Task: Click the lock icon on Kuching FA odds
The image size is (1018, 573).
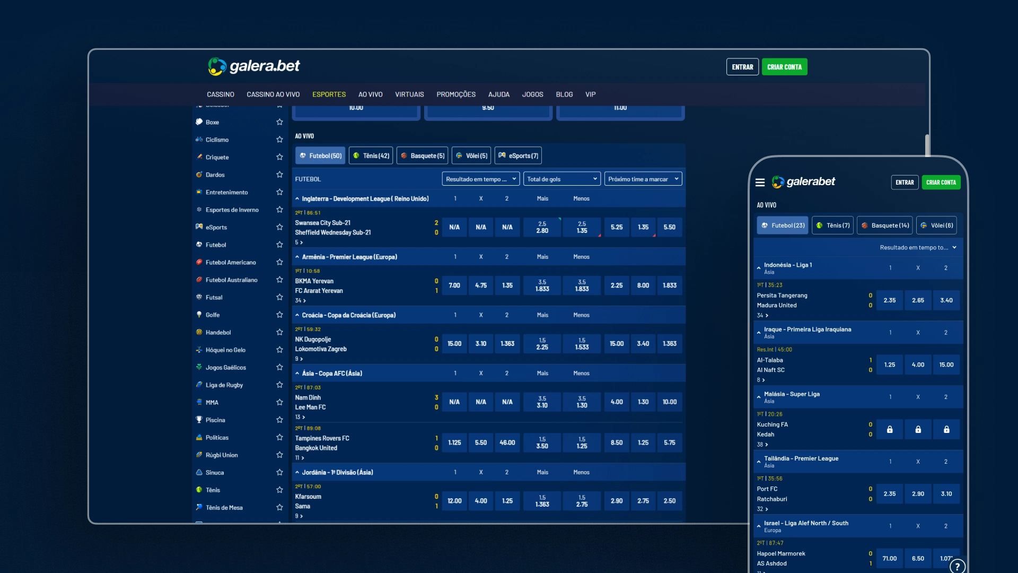Action: [x=890, y=430]
